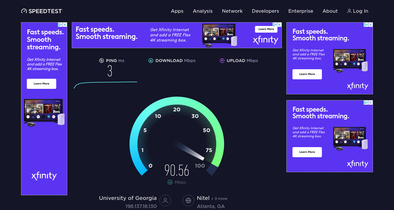The width and height of the screenshot is (394, 210).
Task: Click Learn More in upper right ad
Action: 307,74
